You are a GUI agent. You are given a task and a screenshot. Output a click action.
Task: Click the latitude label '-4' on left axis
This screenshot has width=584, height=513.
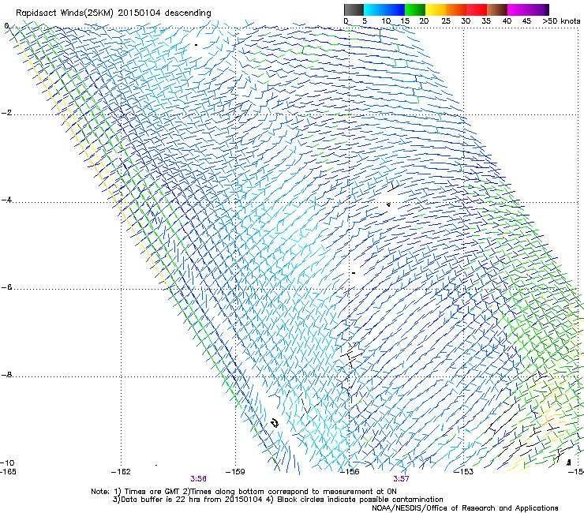point(6,200)
